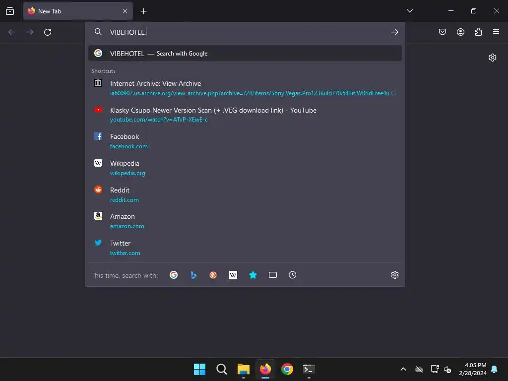Open the Reddit shortcut

(245, 194)
